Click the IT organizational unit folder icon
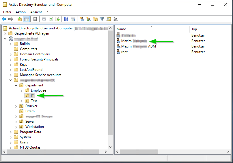 point(27,96)
